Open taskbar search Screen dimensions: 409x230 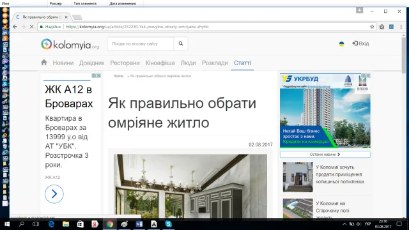click(x=21, y=224)
